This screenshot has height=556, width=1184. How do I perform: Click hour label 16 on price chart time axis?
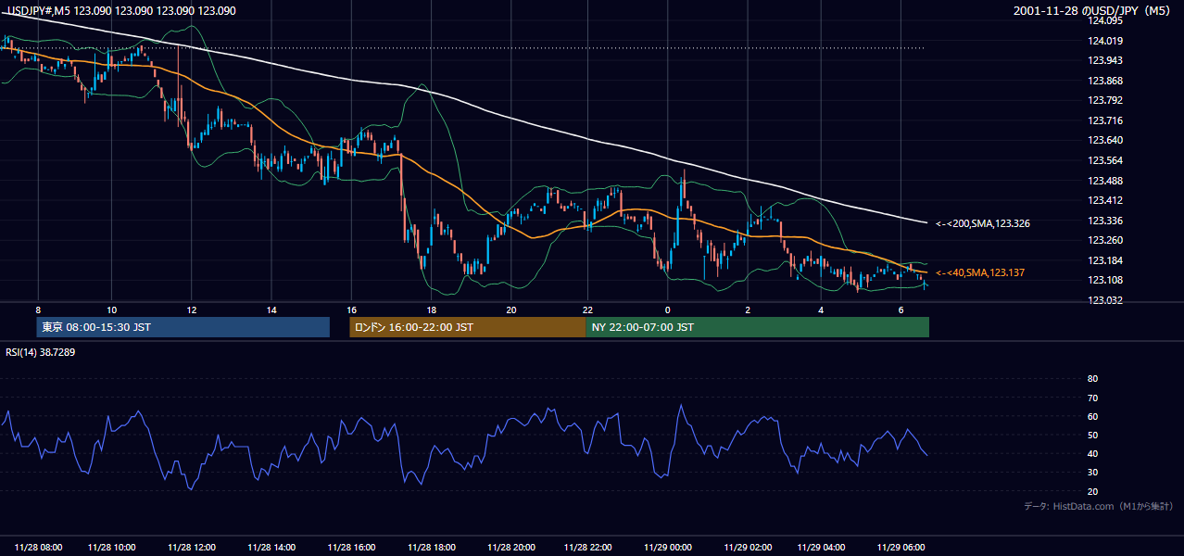[x=351, y=310]
